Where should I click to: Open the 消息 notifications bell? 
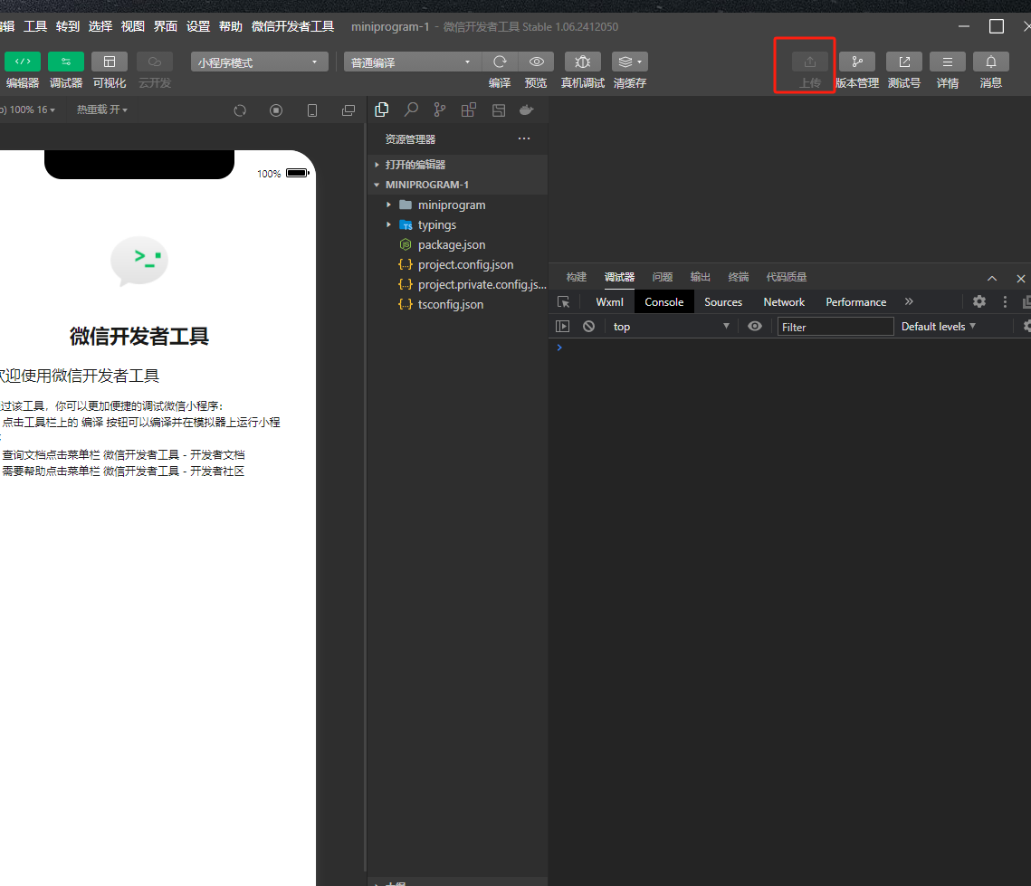coord(991,62)
